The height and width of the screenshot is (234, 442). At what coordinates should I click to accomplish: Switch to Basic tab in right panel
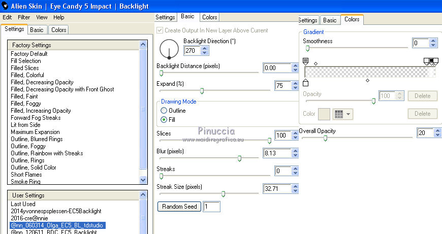click(330, 20)
